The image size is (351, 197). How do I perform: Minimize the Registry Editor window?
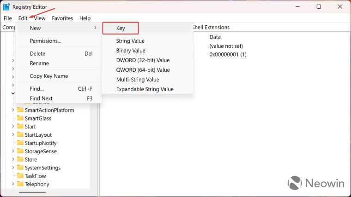pyautogui.click(x=297, y=7)
